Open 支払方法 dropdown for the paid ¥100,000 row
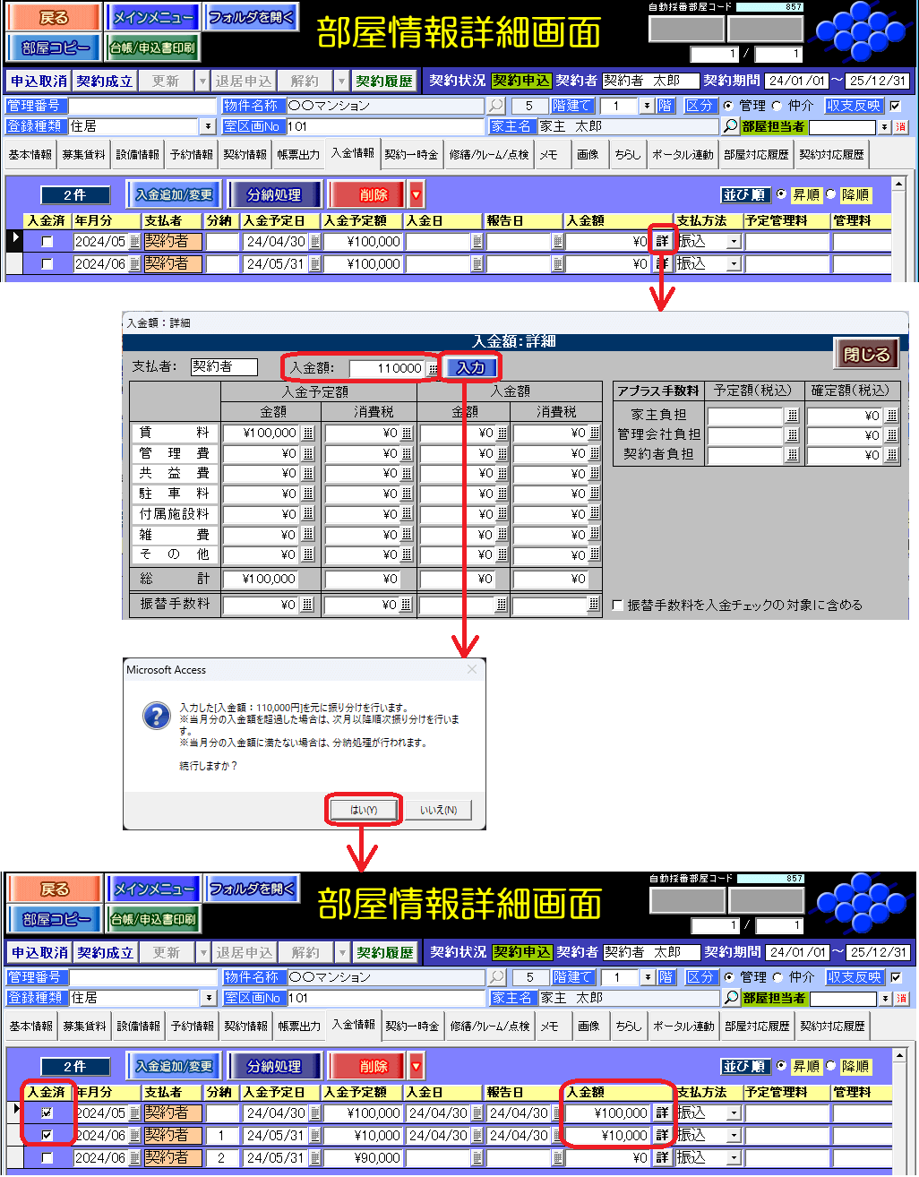 point(734,1113)
